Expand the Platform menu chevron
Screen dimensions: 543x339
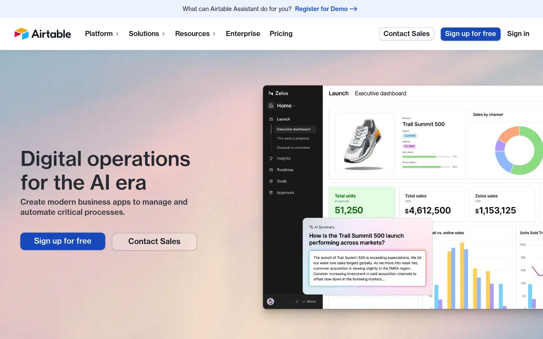tap(117, 34)
